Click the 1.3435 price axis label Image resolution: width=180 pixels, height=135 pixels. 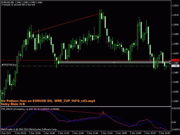point(175,92)
